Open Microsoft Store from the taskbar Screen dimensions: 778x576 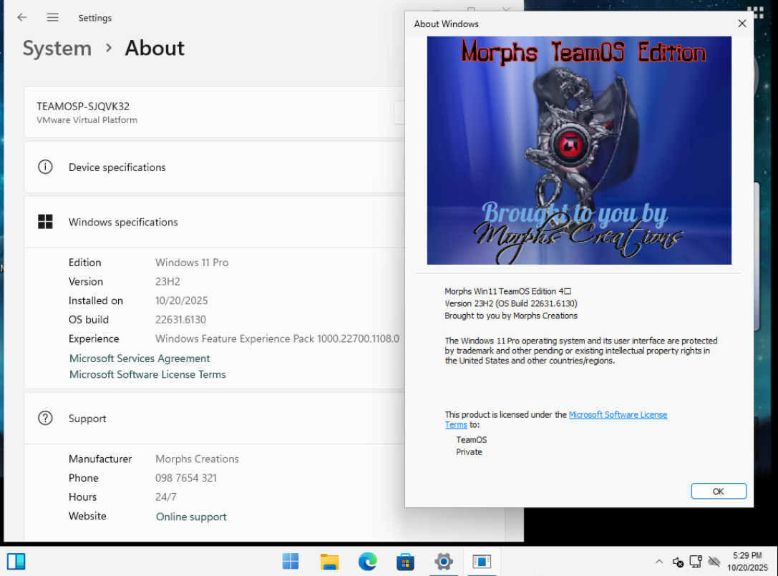point(406,562)
